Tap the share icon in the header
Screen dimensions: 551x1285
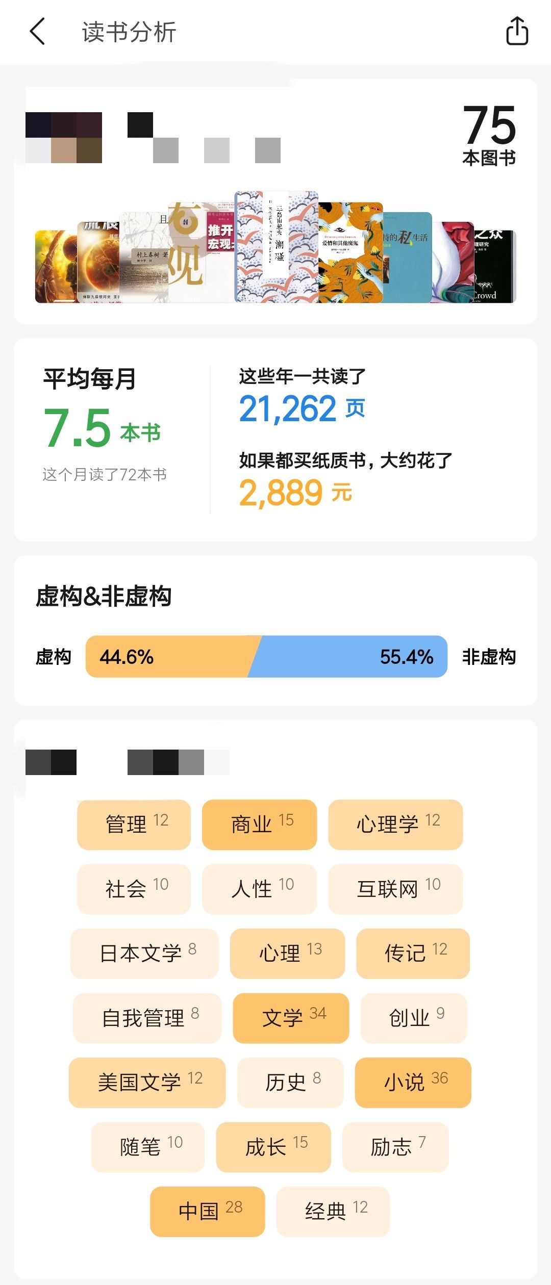point(517,32)
